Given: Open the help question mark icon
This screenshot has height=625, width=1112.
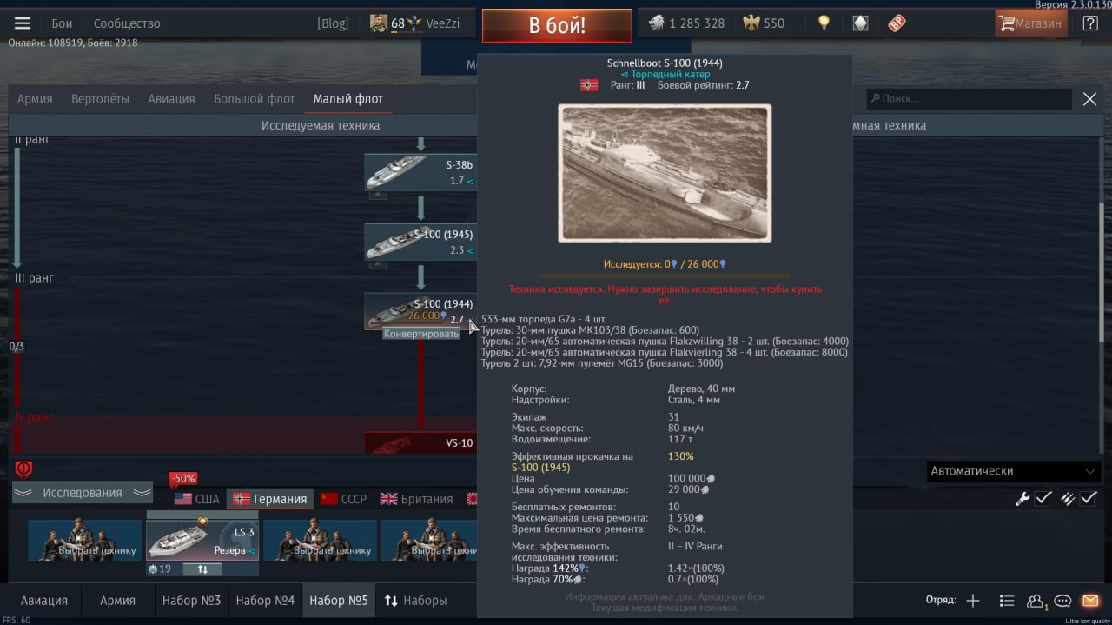Looking at the screenshot, I should point(1090,23).
